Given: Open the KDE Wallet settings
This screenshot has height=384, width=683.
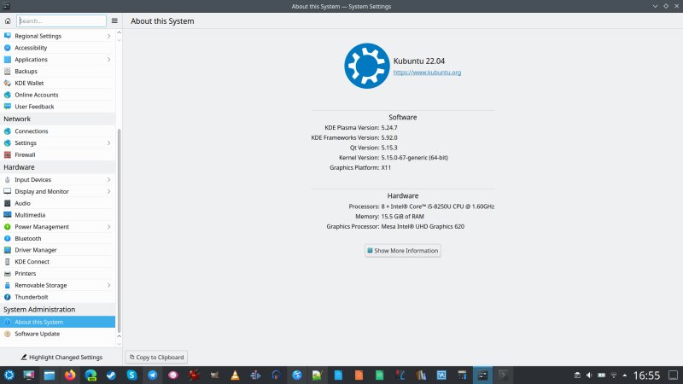Looking at the screenshot, I should (57, 83).
